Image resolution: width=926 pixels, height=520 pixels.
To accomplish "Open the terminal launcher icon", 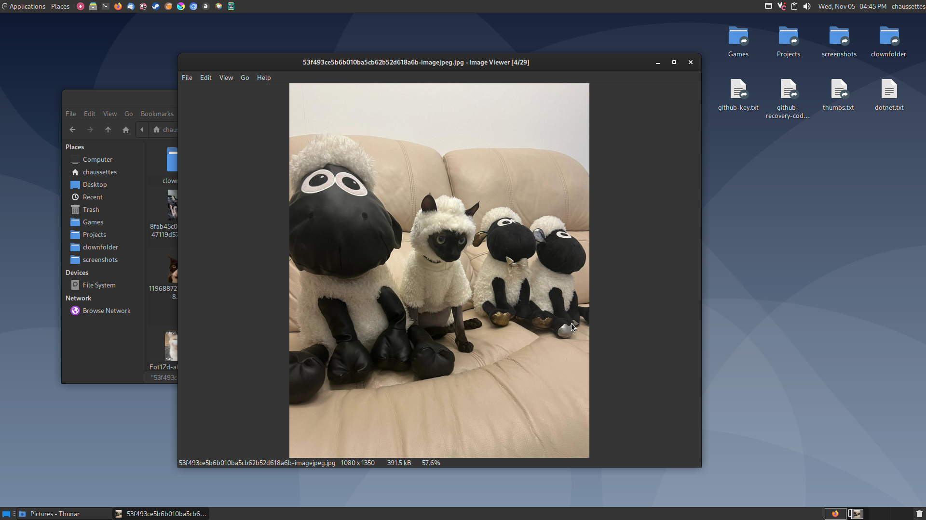I will point(105,6).
